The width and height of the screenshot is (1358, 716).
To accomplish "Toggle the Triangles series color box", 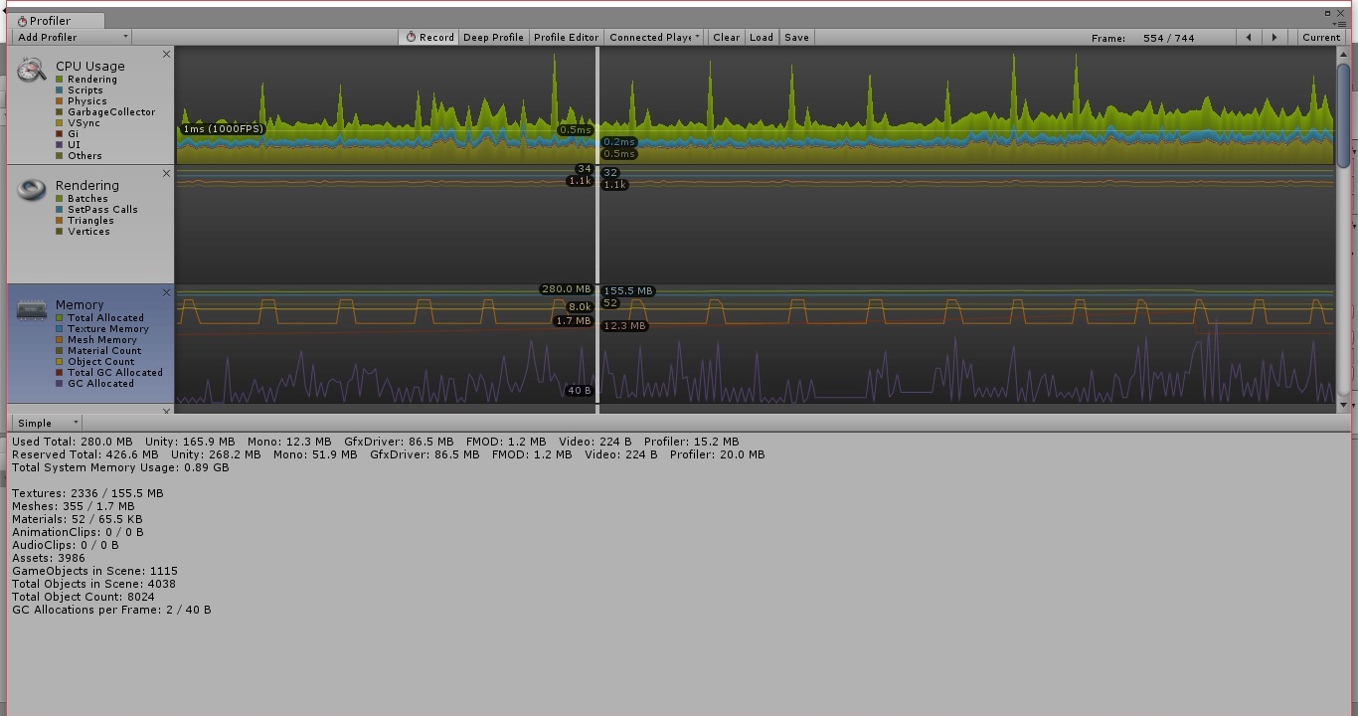I will click(x=60, y=221).
